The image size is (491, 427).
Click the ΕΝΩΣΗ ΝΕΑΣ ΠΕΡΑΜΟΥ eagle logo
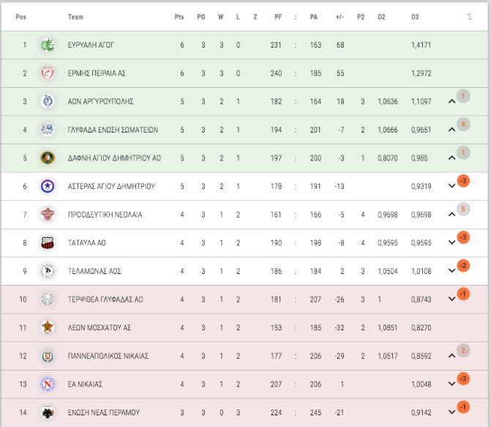pos(48,412)
